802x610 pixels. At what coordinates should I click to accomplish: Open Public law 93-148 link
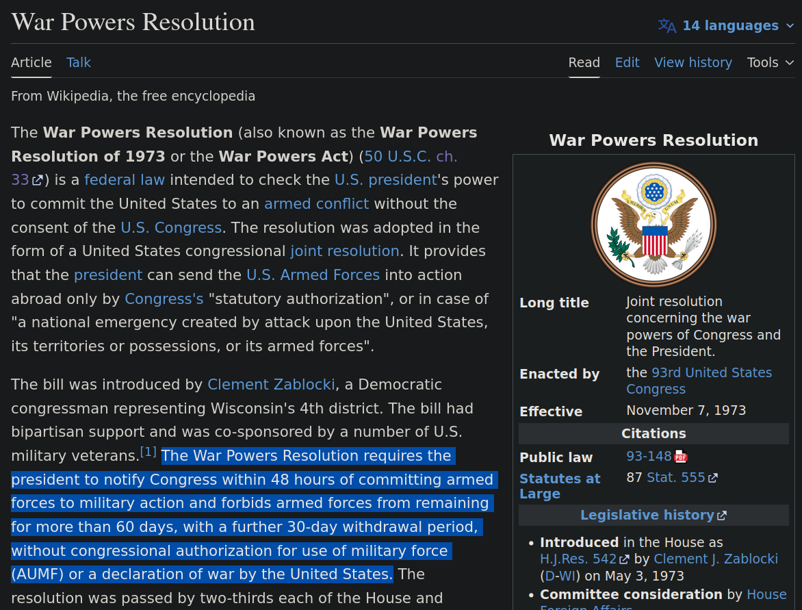pos(649,456)
